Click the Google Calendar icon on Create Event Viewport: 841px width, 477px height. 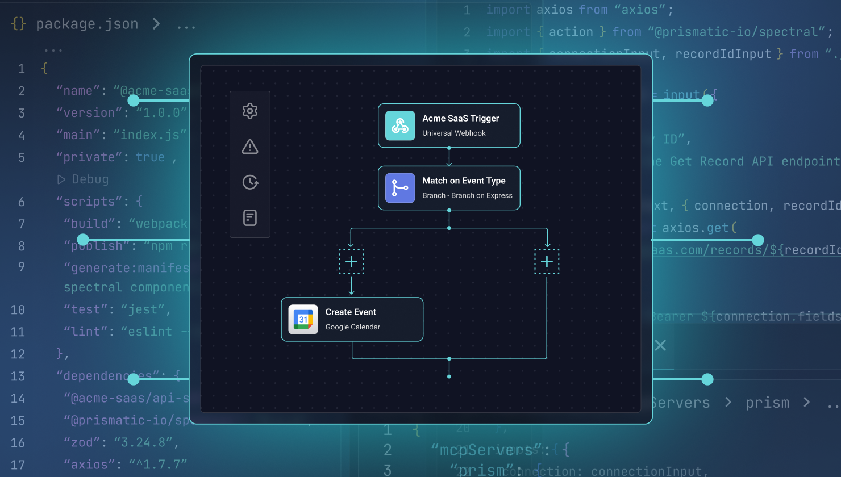(303, 319)
